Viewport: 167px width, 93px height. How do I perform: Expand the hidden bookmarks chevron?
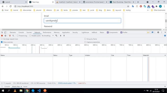coord(148,10)
